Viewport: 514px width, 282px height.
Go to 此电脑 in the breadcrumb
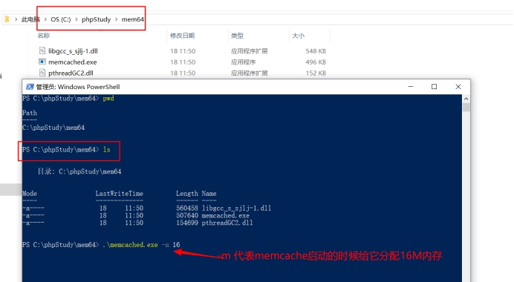pyautogui.click(x=30, y=19)
